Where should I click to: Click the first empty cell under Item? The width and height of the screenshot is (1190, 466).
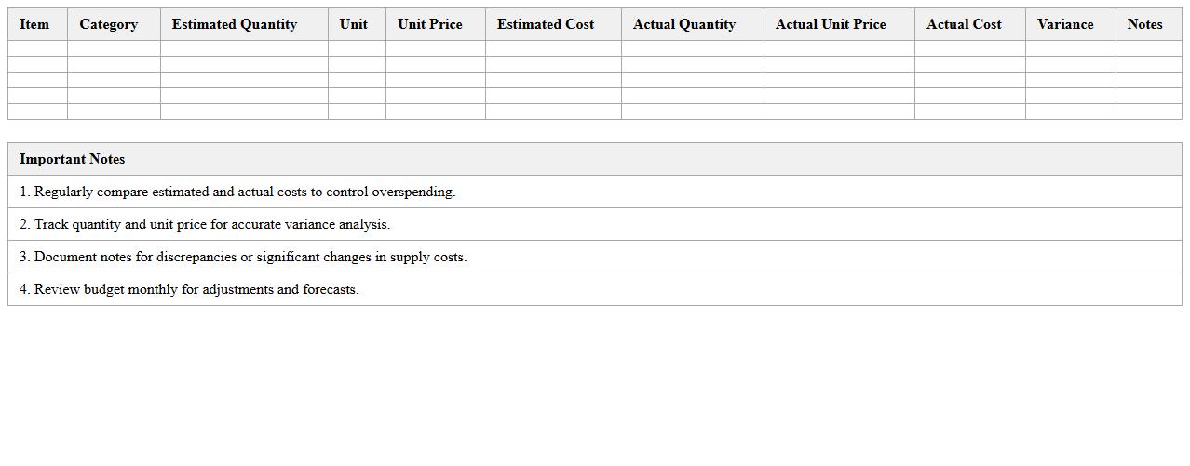coord(37,48)
